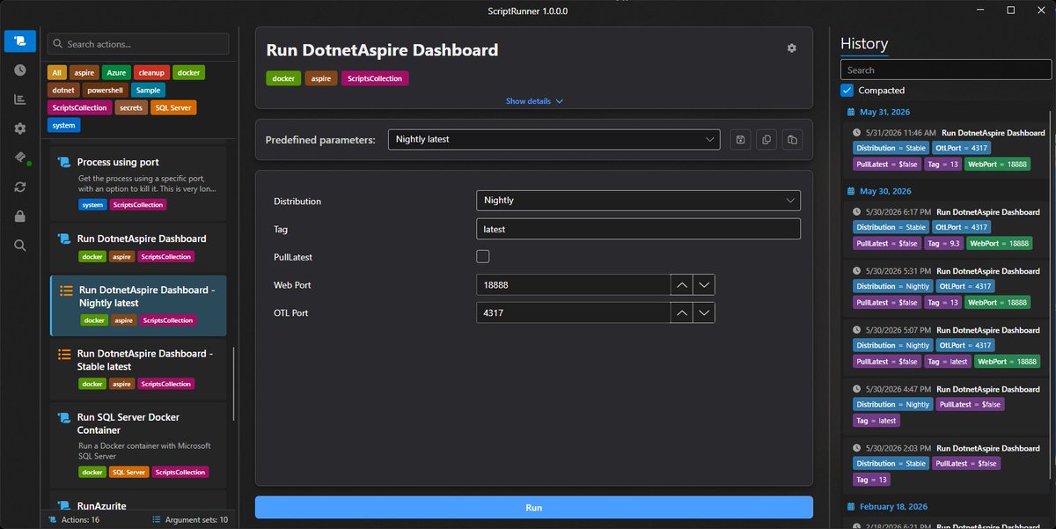This screenshot has width=1056, height=529.
Task: Click the Web Port field showing 18888
Action: 573,285
